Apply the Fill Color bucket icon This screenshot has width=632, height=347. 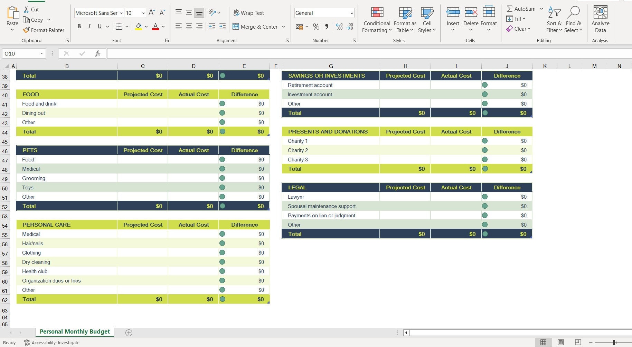click(x=139, y=27)
